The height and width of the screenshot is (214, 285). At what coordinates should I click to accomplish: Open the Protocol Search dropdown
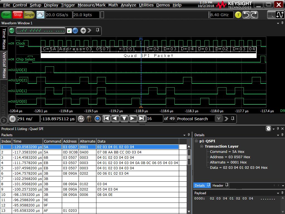pos(219,119)
